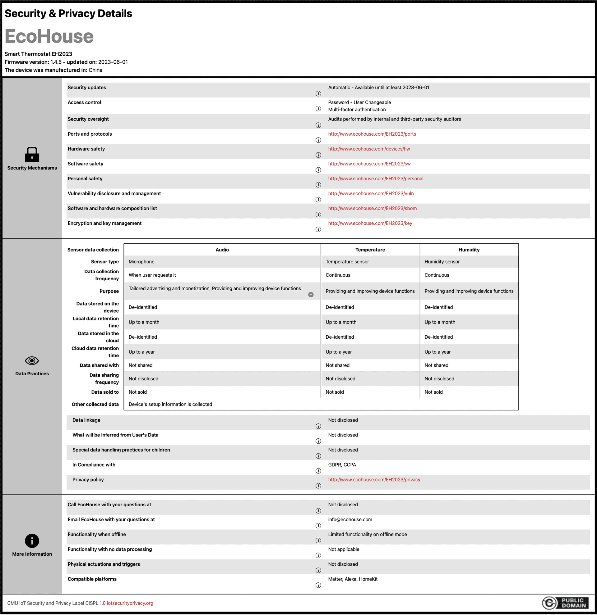The width and height of the screenshot is (597, 615).
Task: Click the Microphone sensor type cell
Action: click(222, 262)
